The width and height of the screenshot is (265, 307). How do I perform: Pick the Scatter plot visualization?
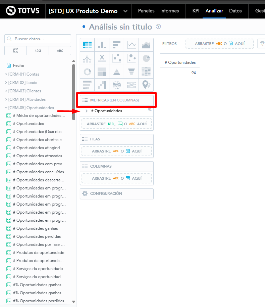point(116,58)
